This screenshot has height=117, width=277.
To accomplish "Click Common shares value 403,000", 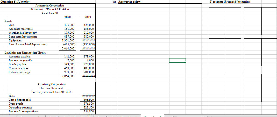I will point(89,68).
